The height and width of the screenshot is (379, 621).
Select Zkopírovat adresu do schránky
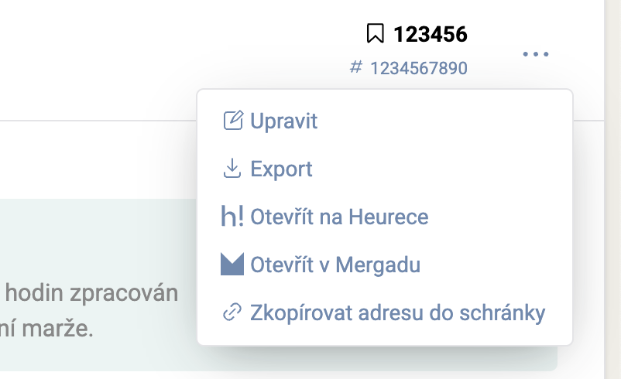click(x=398, y=312)
